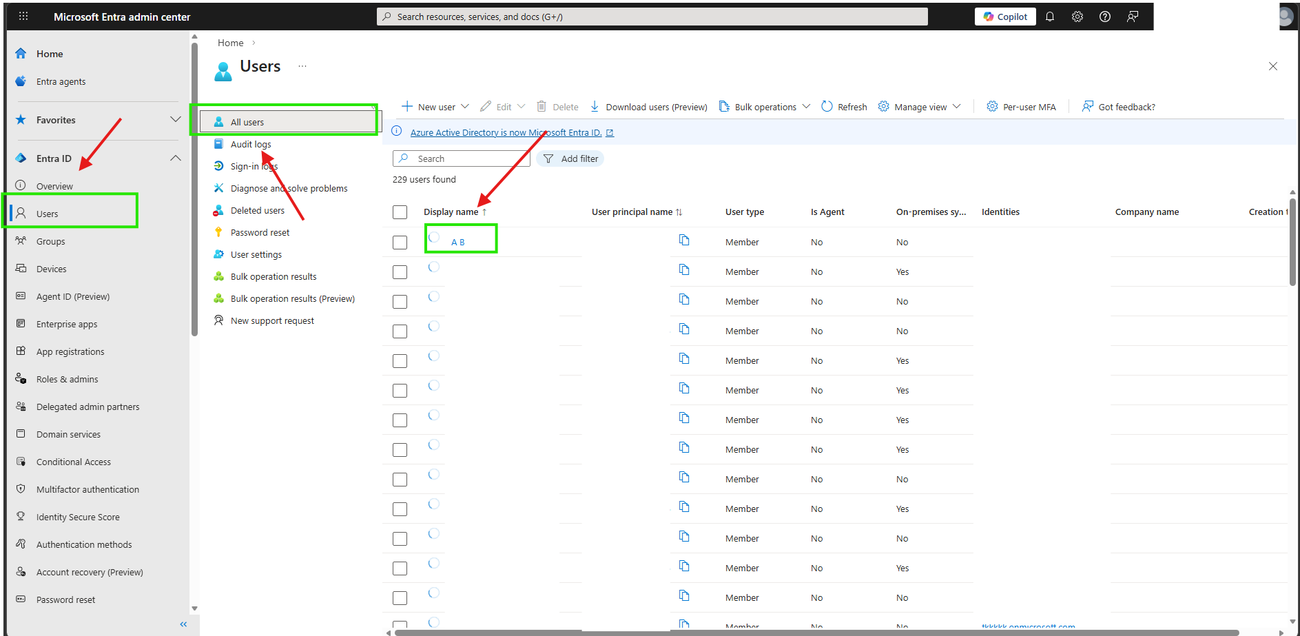Open Password reset in Users menu
This screenshot has height=636, width=1300.
pos(260,232)
